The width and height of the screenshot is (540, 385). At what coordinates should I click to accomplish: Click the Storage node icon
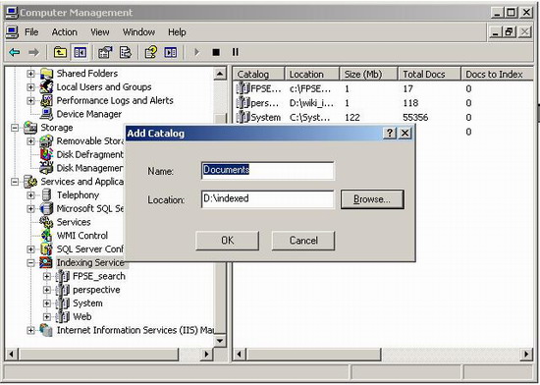30,128
